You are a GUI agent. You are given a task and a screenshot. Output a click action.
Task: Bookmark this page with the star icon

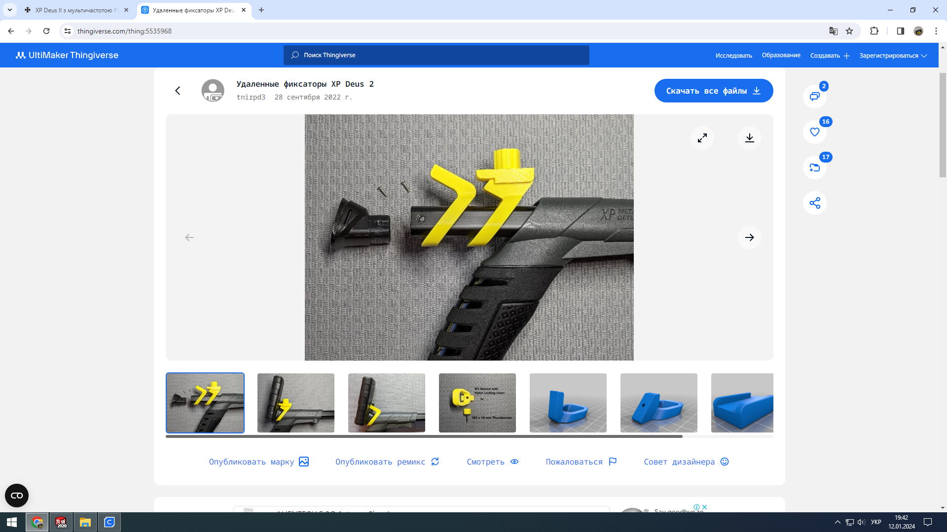849,31
